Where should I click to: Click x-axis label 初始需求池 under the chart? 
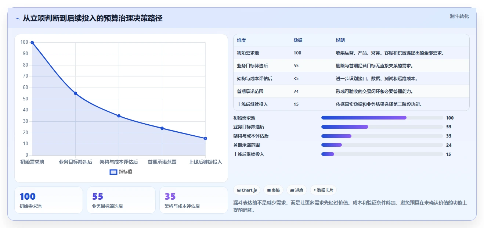pos(32,162)
